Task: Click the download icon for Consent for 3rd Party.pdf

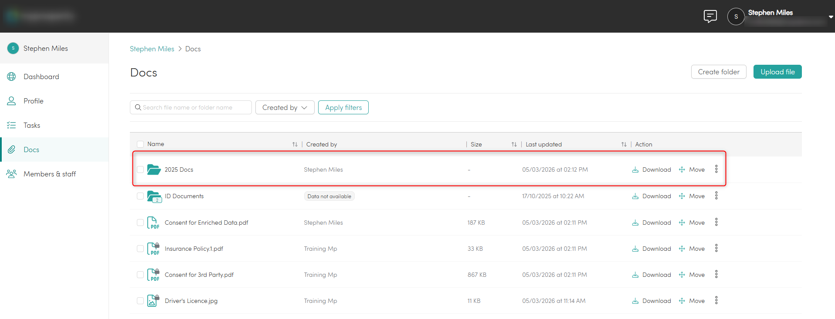Action: click(635, 275)
